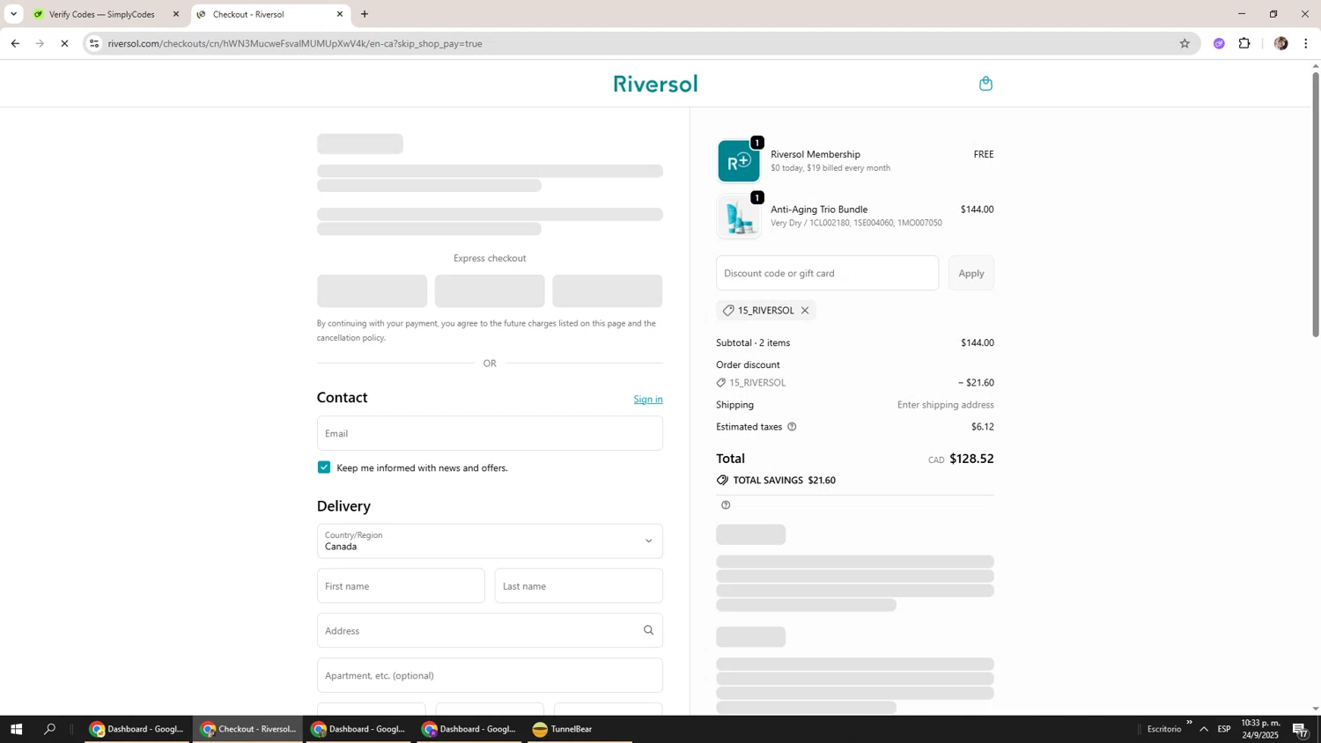Focus the Email input field
This screenshot has width=1321, height=743.
[490, 433]
